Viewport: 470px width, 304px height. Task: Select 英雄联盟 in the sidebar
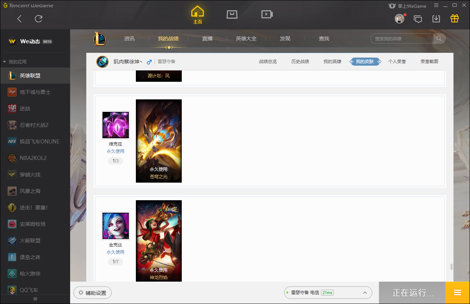pyautogui.click(x=35, y=76)
